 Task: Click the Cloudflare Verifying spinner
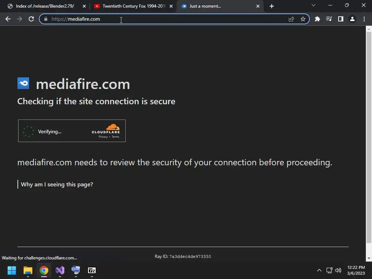[28, 132]
